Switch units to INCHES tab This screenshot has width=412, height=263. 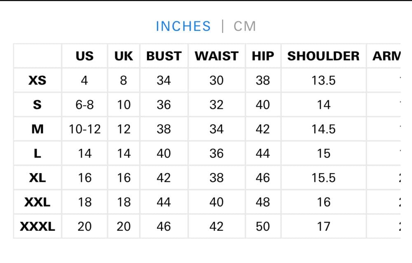(183, 26)
